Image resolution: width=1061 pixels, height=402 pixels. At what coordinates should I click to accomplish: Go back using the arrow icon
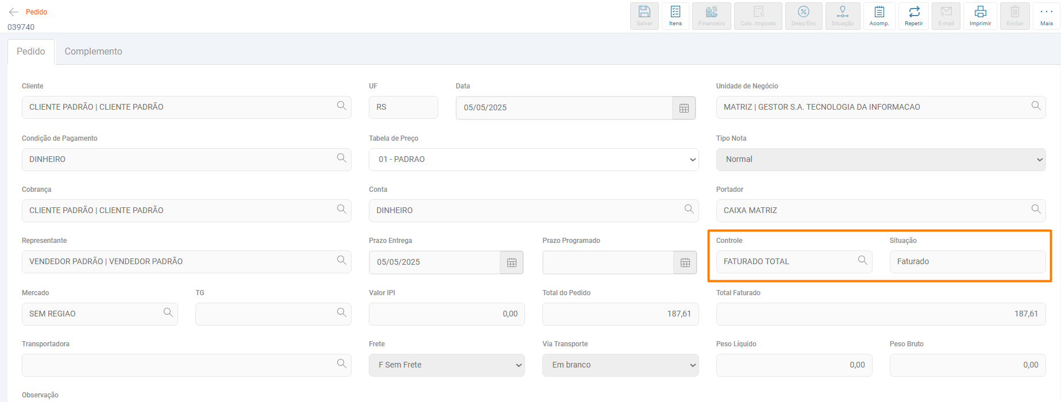click(x=14, y=12)
